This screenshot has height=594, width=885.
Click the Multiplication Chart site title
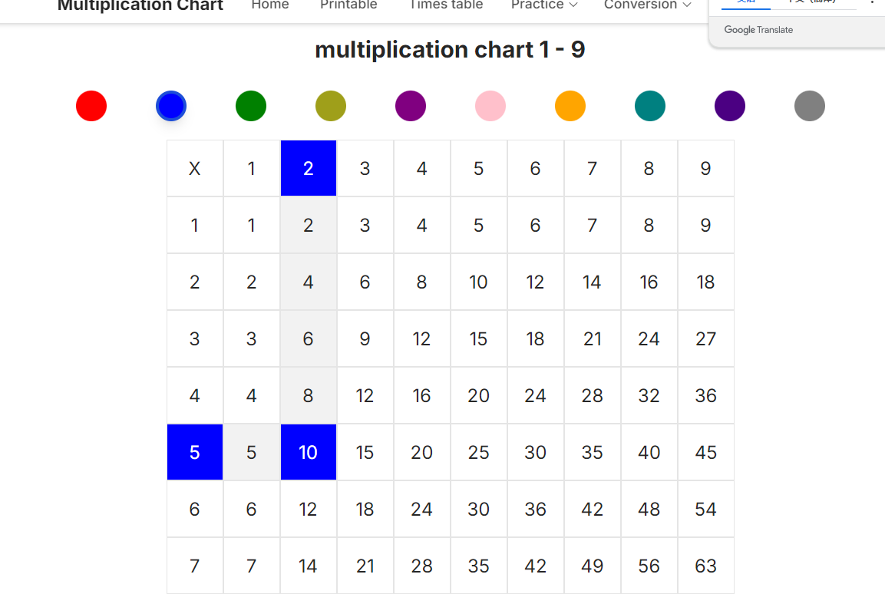tap(140, 6)
